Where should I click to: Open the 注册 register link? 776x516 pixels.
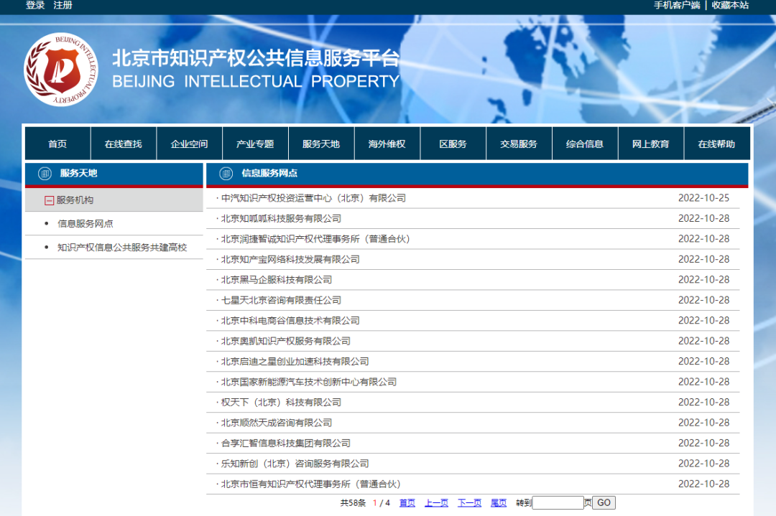pyautogui.click(x=63, y=5)
